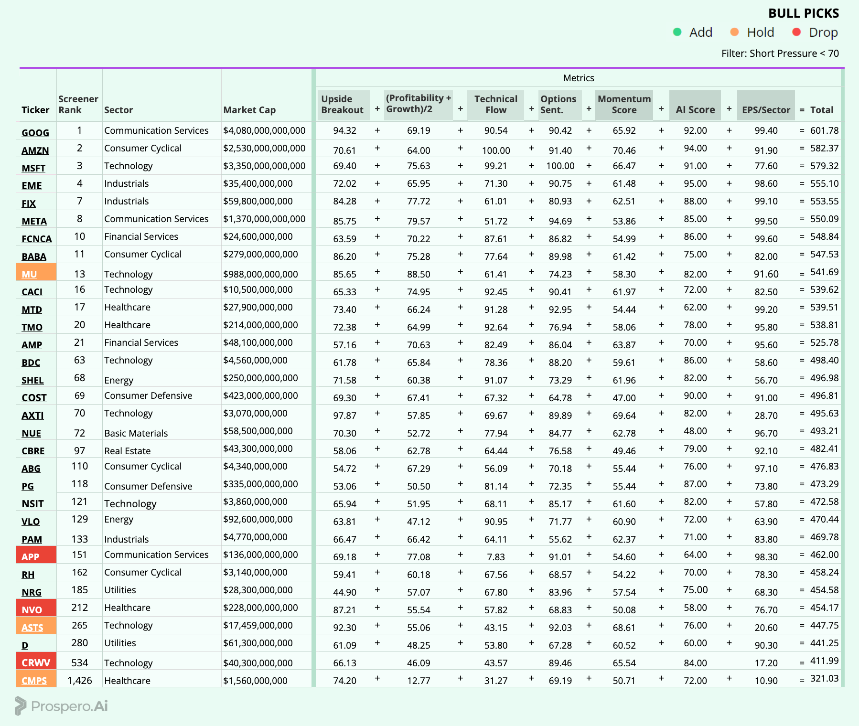Click the Screener Rank column header
This screenshot has width=859, height=726.
(x=78, y=105)
